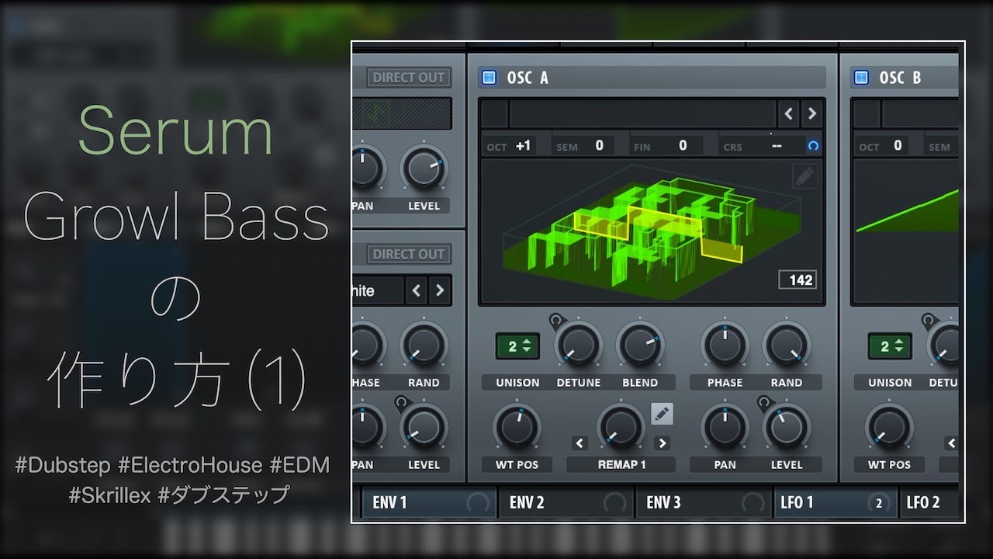
Task: Switch to ENV 3 tab
Action: [704, 502]
